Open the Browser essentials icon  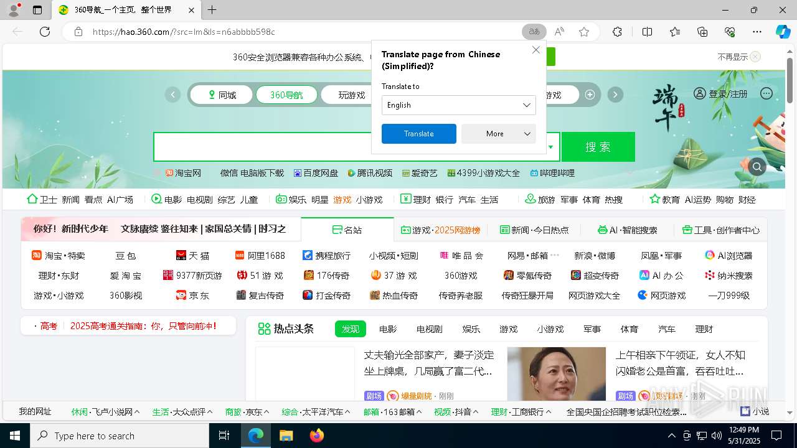(x=730, y=32)
